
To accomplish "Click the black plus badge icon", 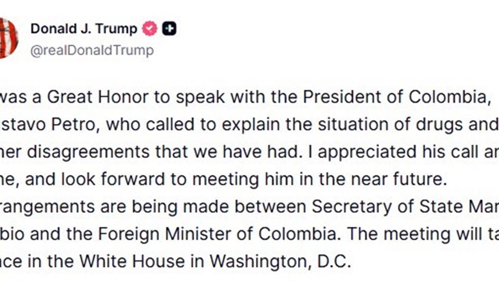I will tap(169, 29).
